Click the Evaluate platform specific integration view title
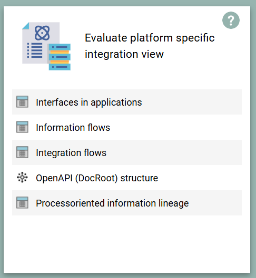Viewport: 256px width, 278px height. [150, 46]
